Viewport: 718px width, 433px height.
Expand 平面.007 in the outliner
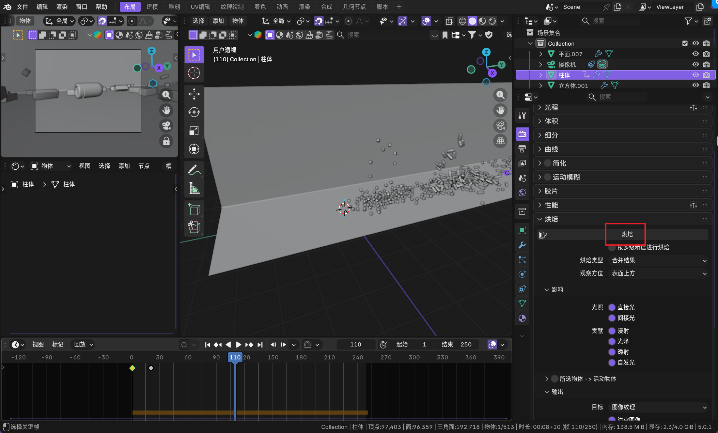(540, 54)
